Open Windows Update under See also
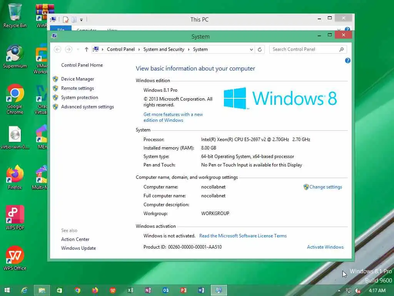 click(x=78, y=248)
